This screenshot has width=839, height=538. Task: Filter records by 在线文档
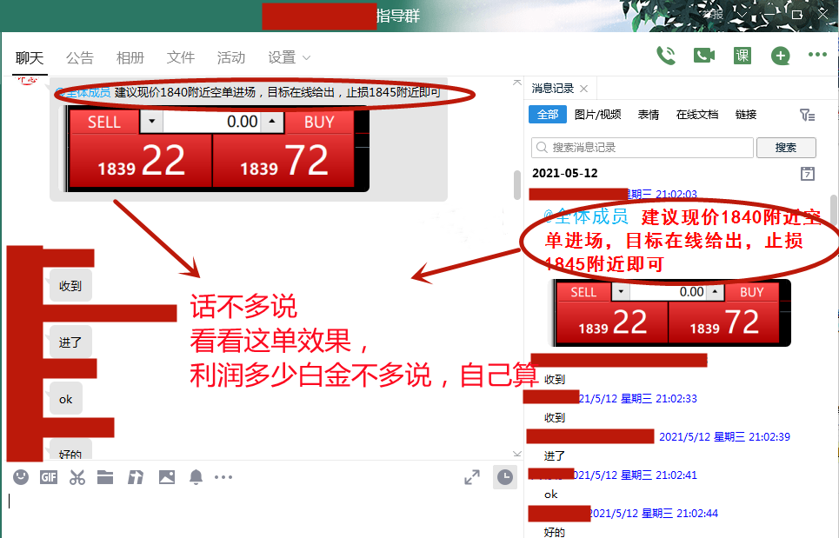click(697, 115)
